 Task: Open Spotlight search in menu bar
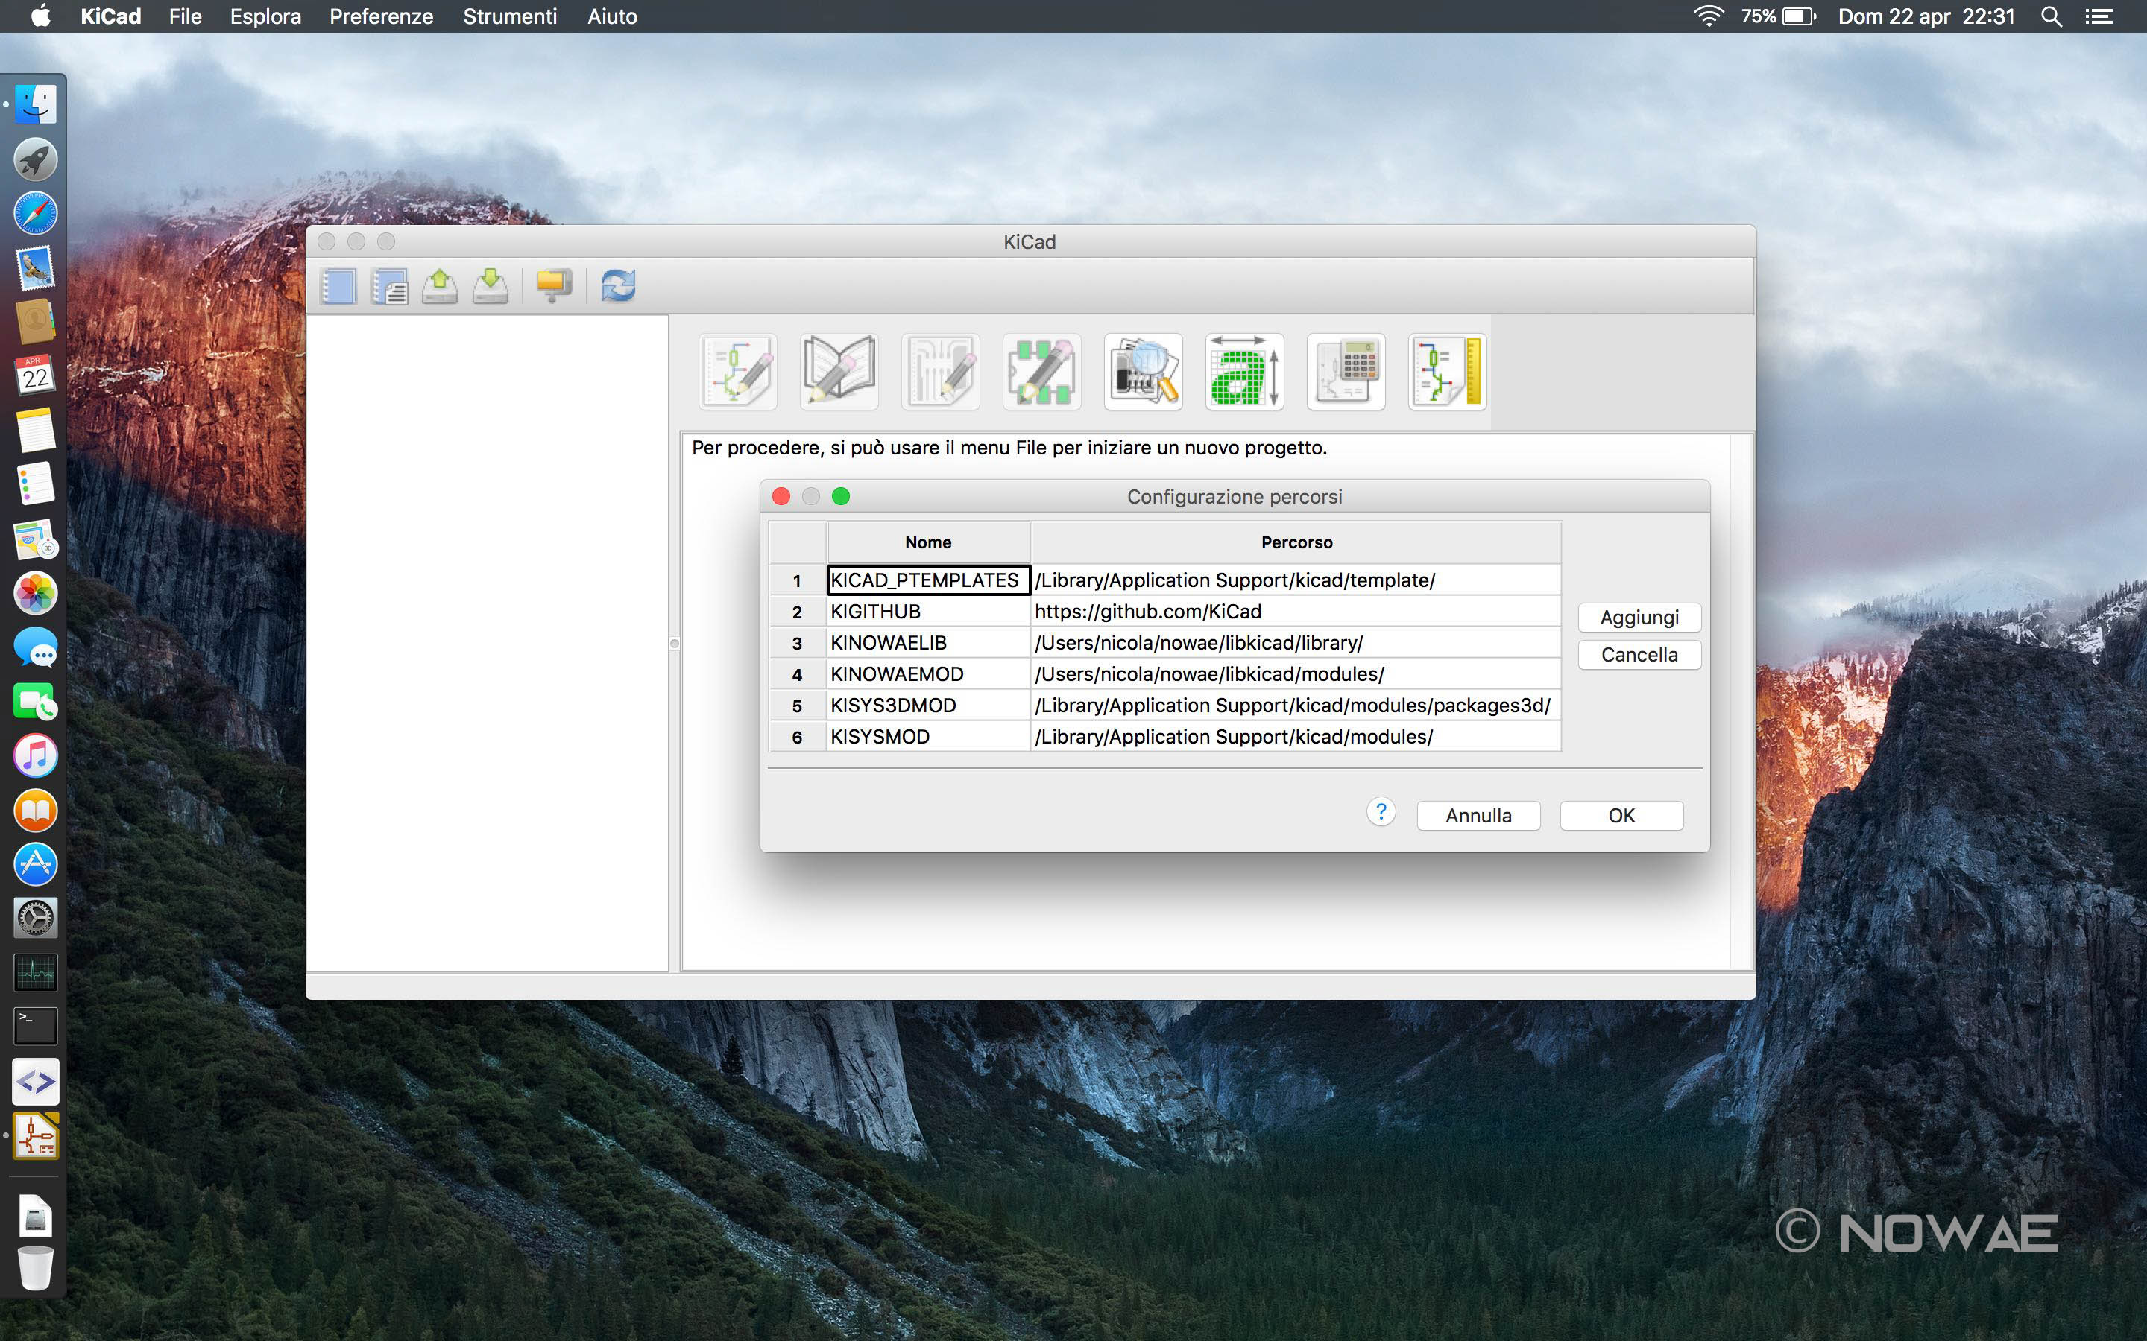pos(2051,16)
